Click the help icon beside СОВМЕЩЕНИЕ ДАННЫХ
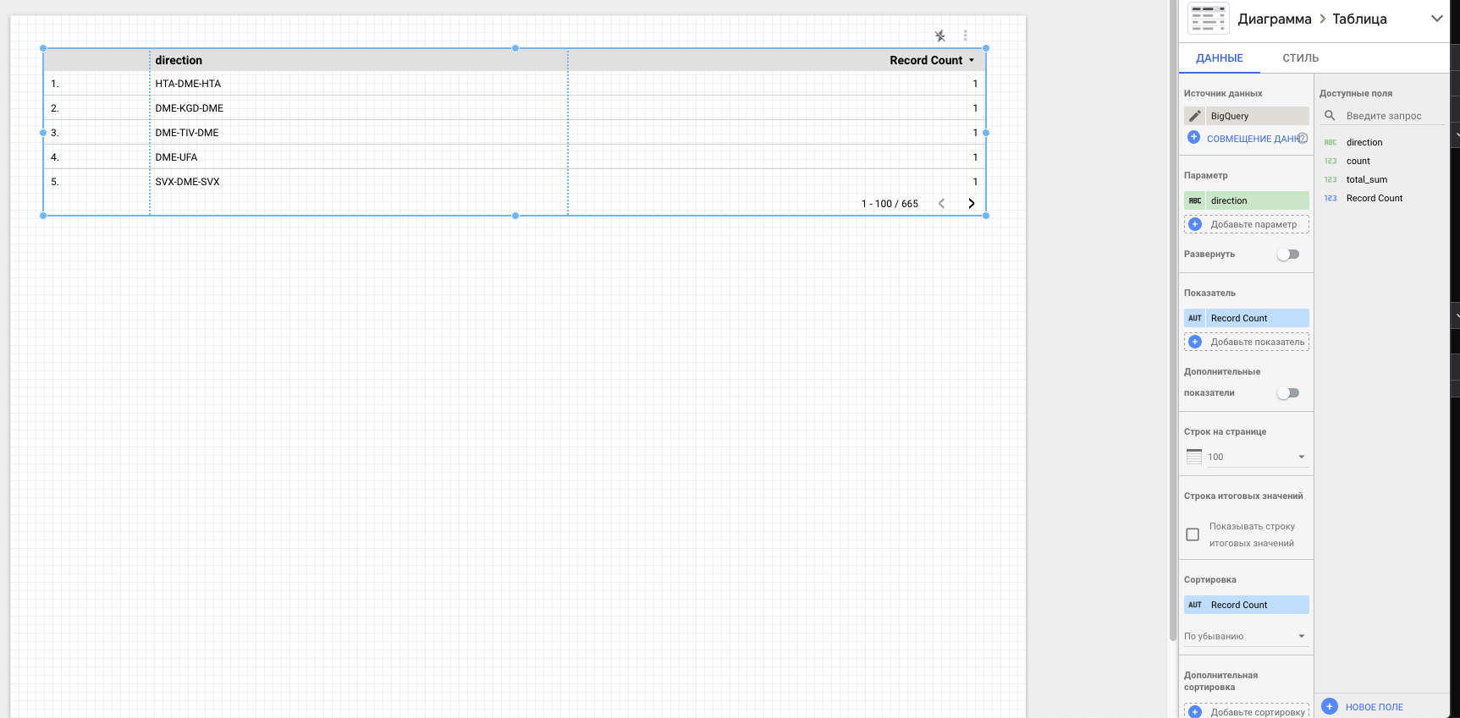The width and height of the screenshot is (1460, 718). 1303,138
